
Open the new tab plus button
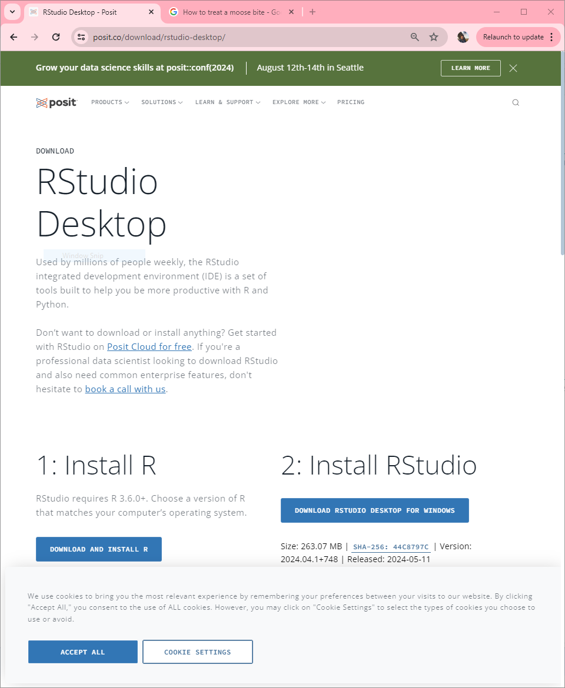[x=312, y=12]
